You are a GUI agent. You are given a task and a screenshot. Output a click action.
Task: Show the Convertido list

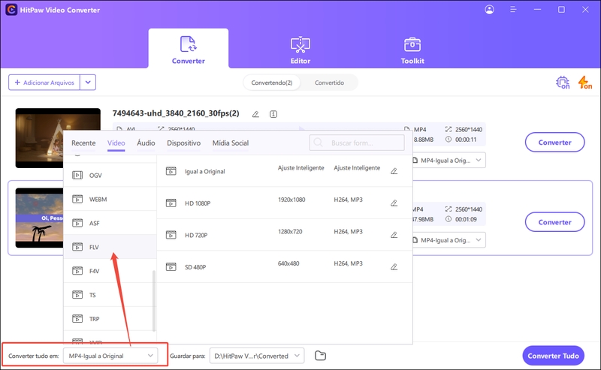(x=329, y=83)
